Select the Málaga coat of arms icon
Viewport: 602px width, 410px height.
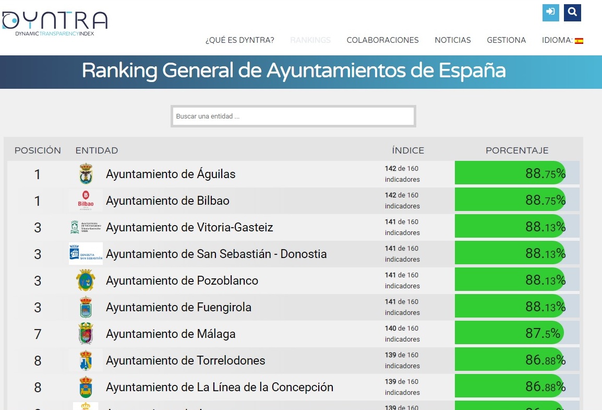pyautogui.click(x=86, y=333)
